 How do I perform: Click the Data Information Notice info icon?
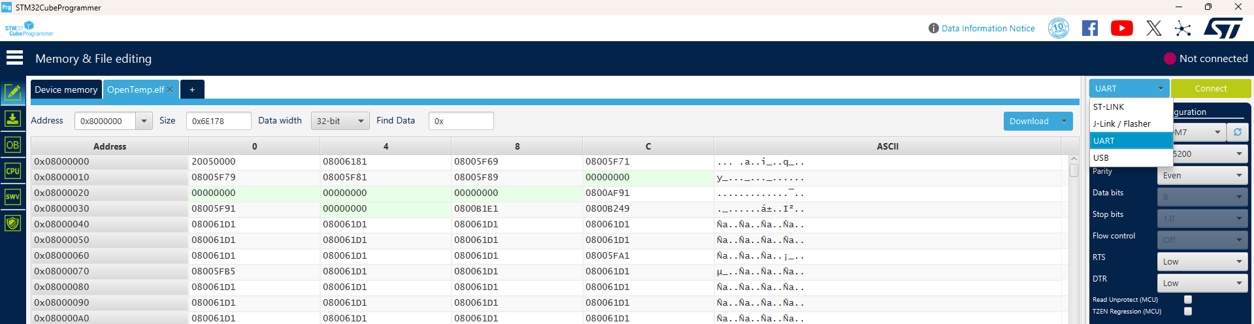pyautogui.click(x=933, y=28)
